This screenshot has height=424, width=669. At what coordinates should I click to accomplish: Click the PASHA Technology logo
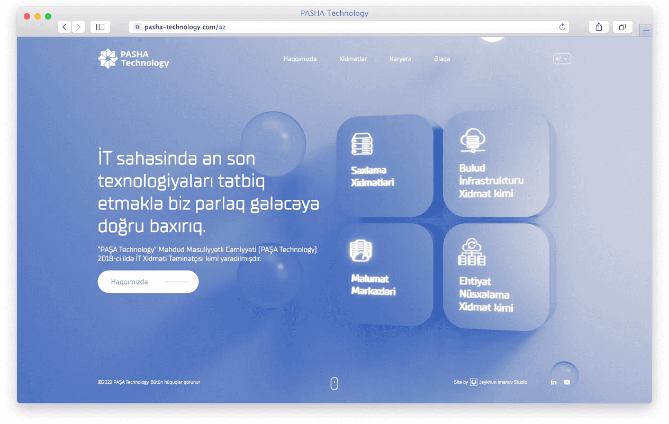click(x=133, y=59)
